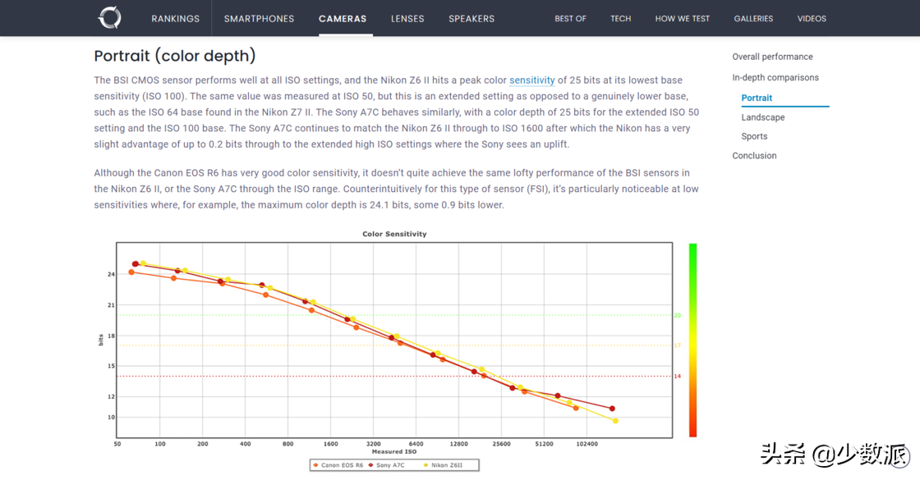Visit the Galleries page
The width and height of the screenshot is (920, 480).
(753, 19)
